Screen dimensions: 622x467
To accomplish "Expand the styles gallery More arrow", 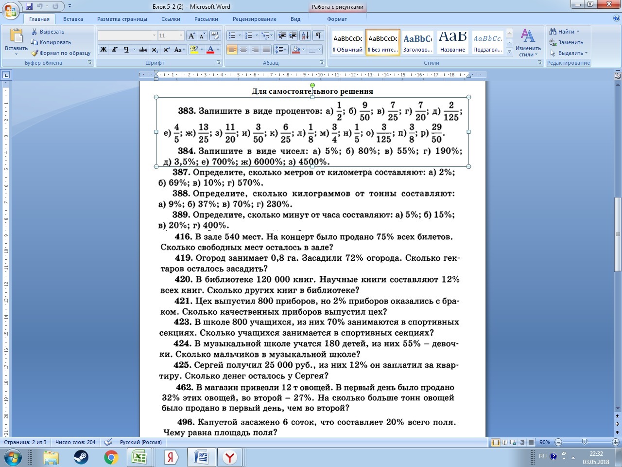I will point(509,51).
